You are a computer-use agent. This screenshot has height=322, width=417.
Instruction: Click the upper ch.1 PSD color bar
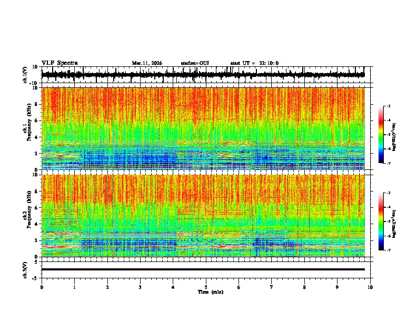[x=381, y=135]
